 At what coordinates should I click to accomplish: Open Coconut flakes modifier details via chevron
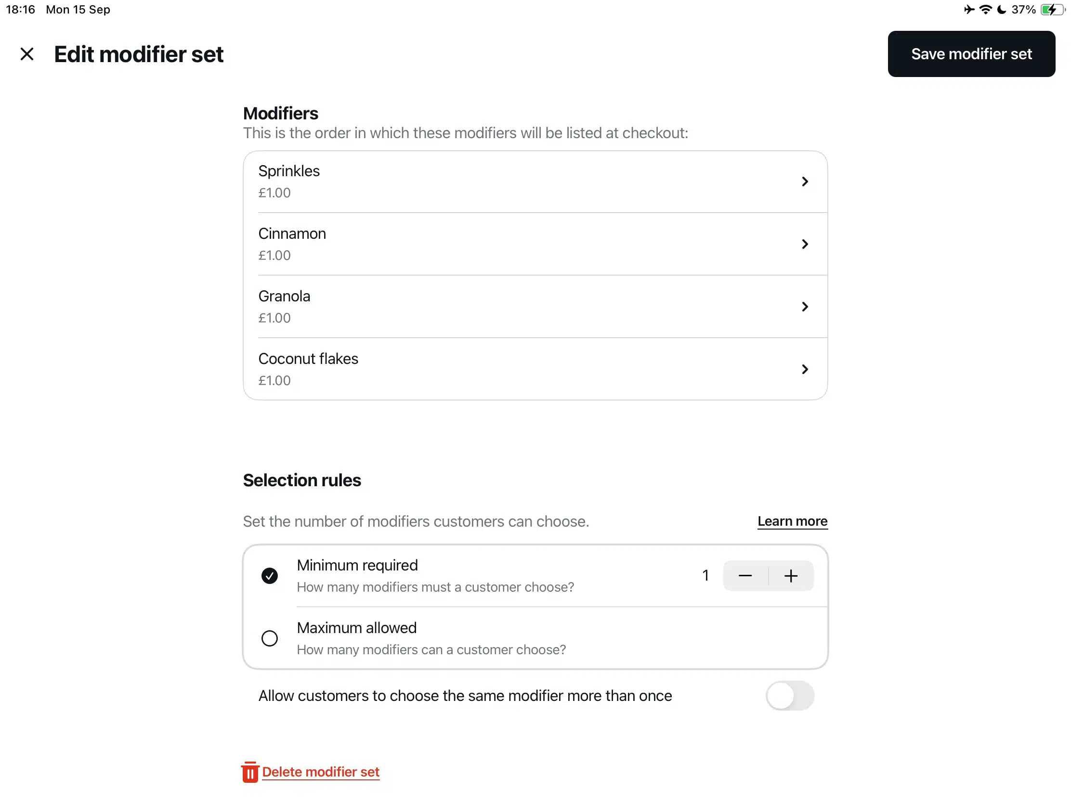tap(805, 369)
